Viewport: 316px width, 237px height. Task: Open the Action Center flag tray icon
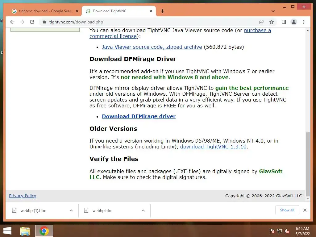[272, 231]
